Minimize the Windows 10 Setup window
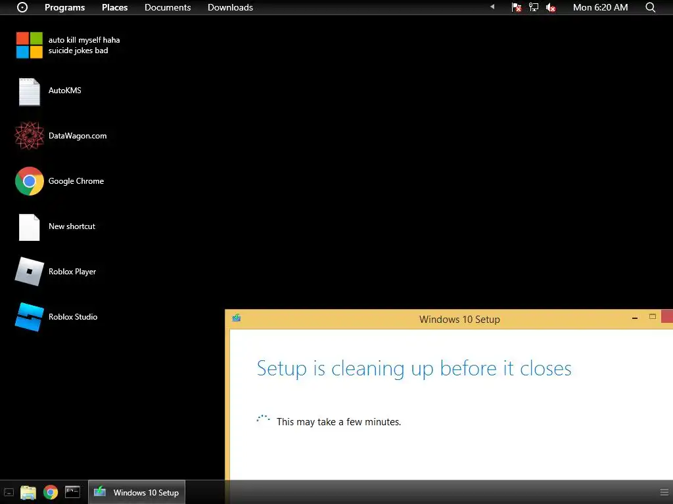This screenshot has width=673, height=504. click(634, 318)
